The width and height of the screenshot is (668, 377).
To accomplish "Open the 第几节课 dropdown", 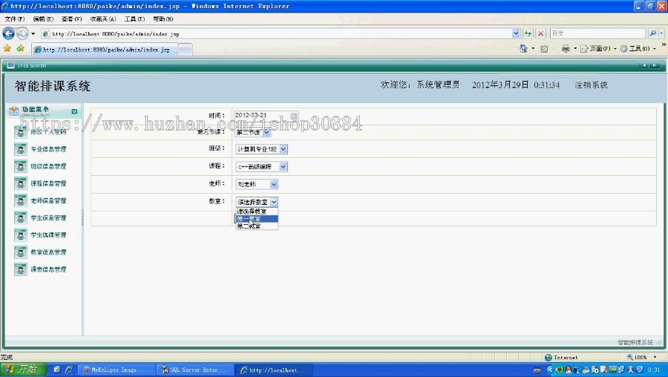I will pyautogui.click(x=253, y=133).
